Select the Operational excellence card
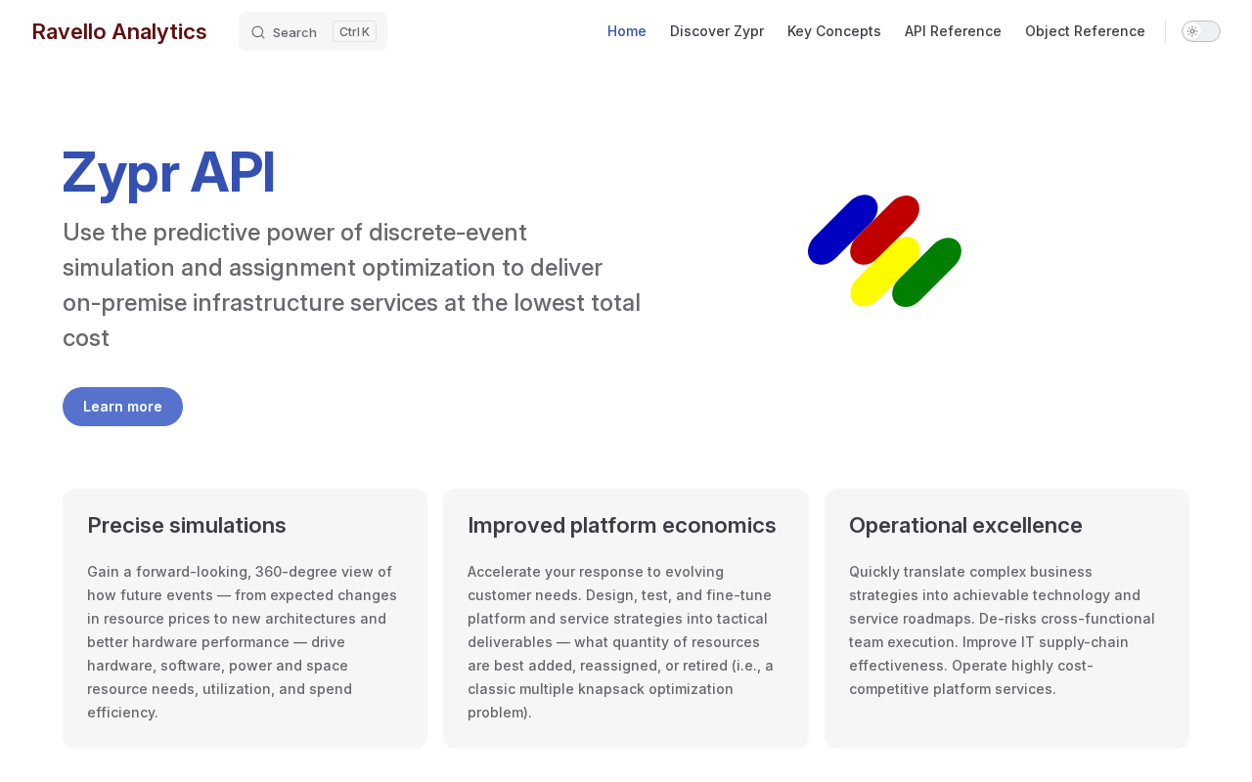This screenshot has height=782, width=1252. 1006,619
